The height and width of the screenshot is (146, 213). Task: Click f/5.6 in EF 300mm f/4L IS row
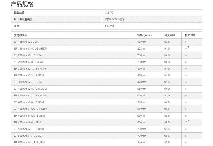pos(167,82)
